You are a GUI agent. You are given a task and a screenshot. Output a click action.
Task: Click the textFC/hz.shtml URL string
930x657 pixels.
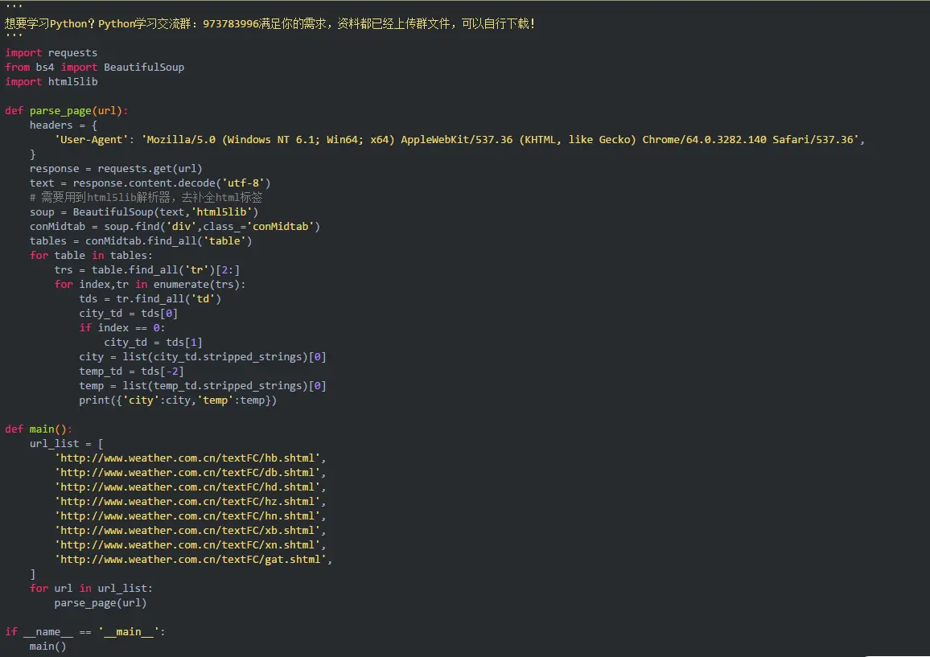click(x=191, y=501)
